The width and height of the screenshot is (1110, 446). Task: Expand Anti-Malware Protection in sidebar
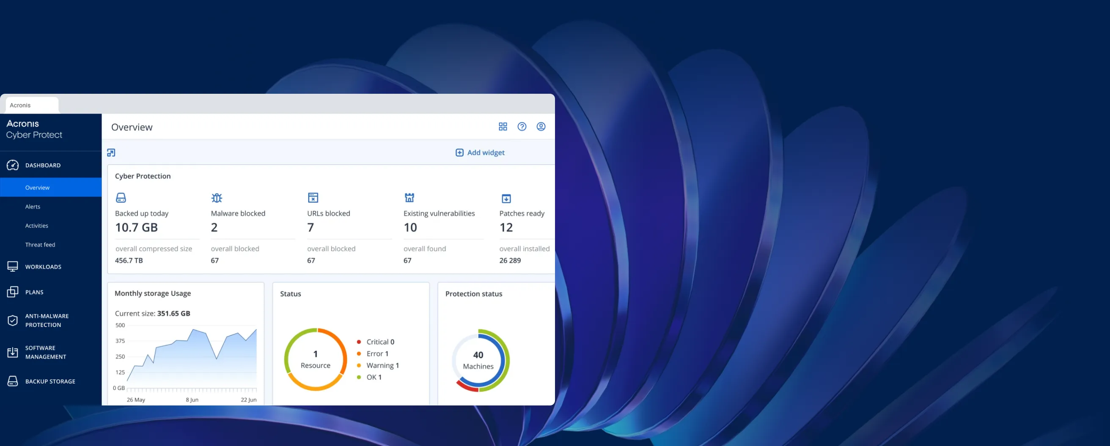[47, 321]
